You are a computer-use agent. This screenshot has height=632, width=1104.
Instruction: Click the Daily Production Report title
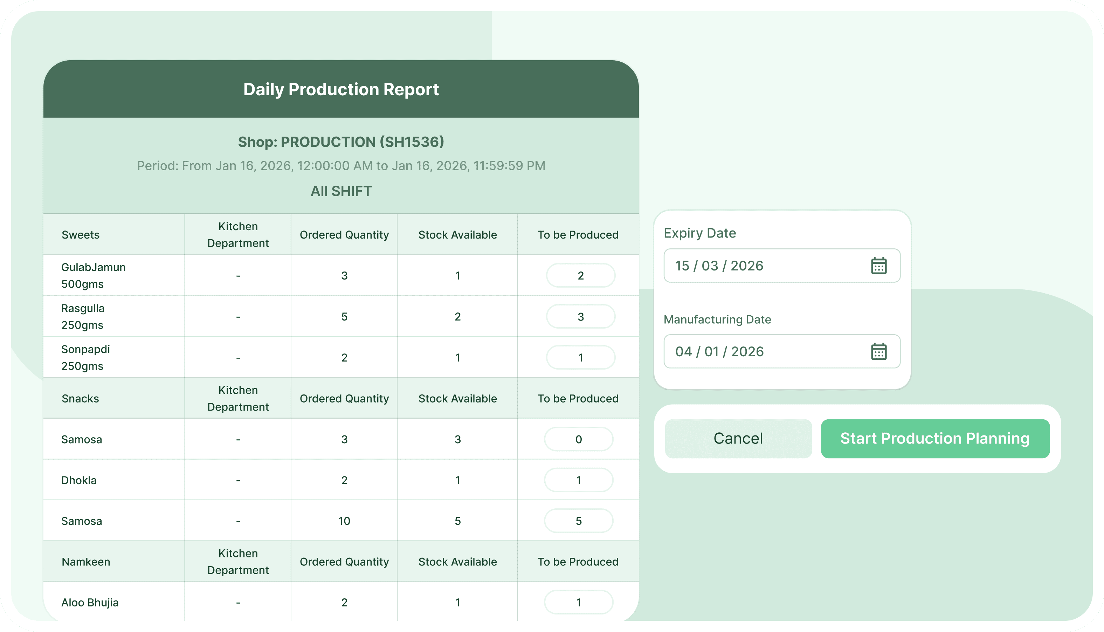(x=341, y=89)
